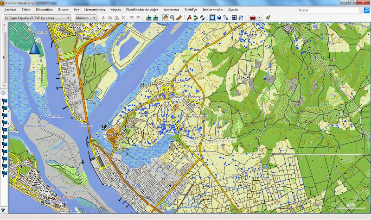Click the Huelva city label on map
This screenshot has width=371, height=220.
(83, 31)
